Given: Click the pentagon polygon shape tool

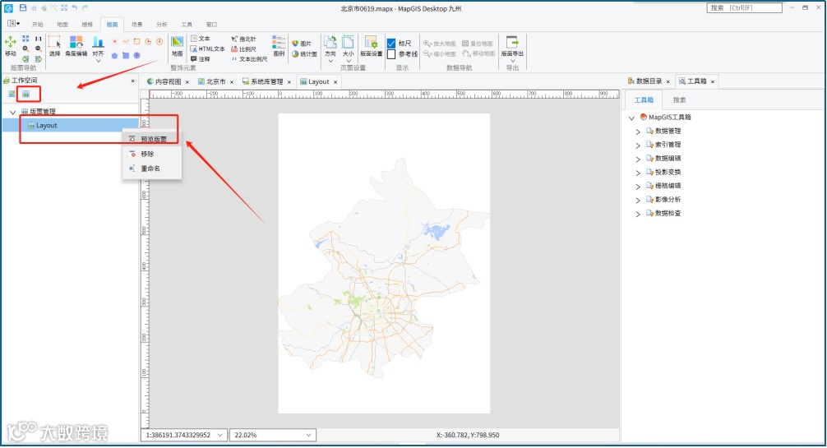Looking at the screenshot, I should tap(114, 55).
